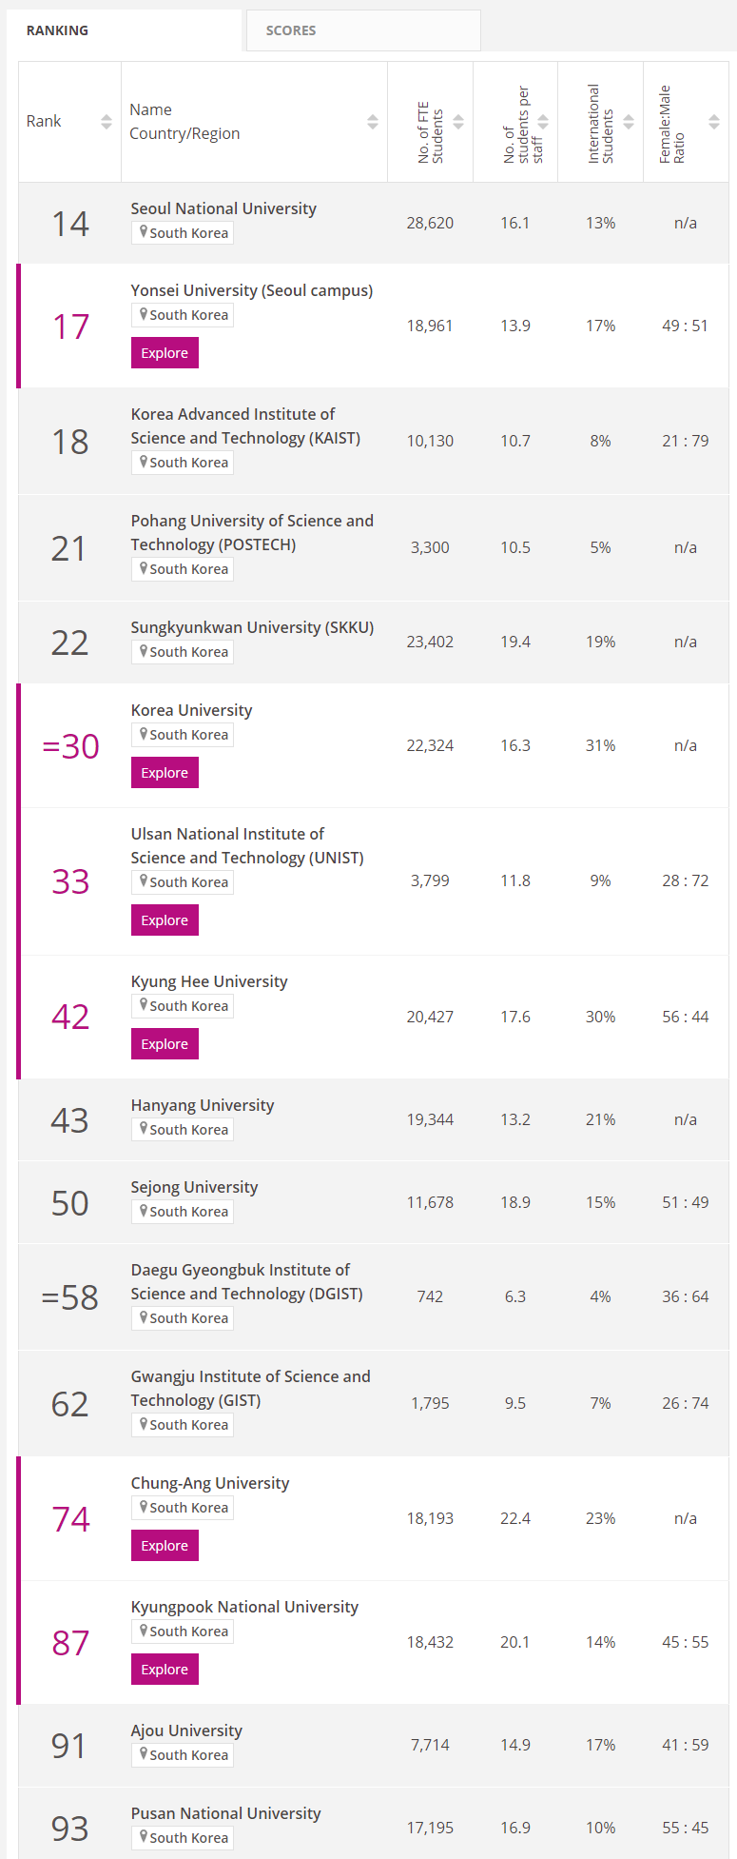Sort by International Students arrows
Screen dimensions: 737x1859
629,122
